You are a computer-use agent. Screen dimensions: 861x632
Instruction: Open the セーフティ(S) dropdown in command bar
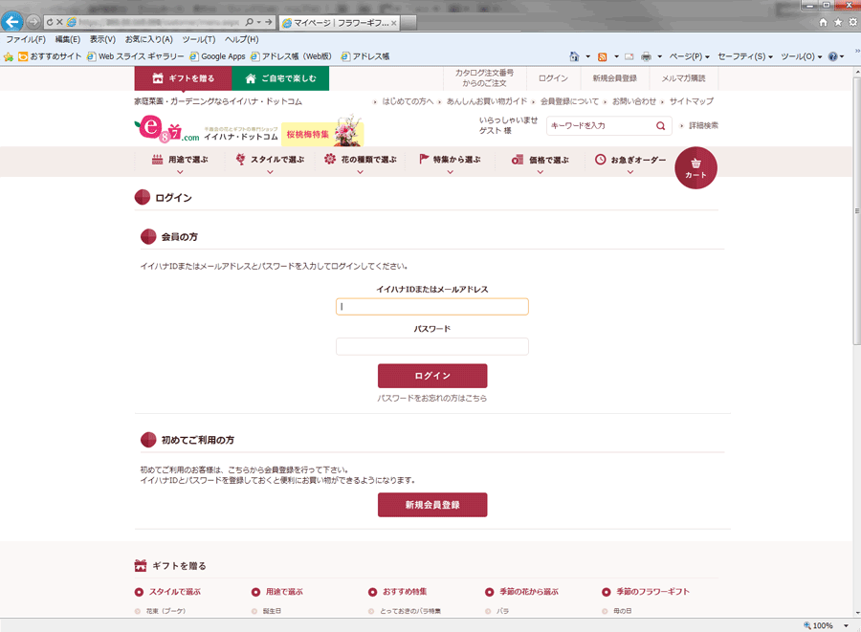coord(745,56)
